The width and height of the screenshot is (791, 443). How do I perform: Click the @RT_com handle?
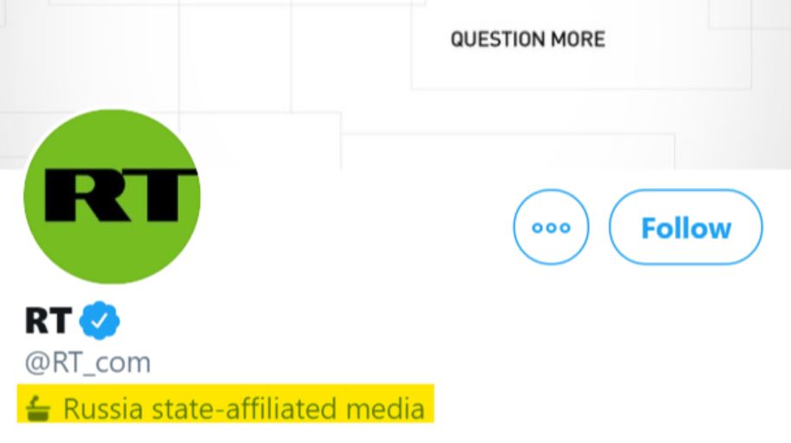[x=88, y=362]
